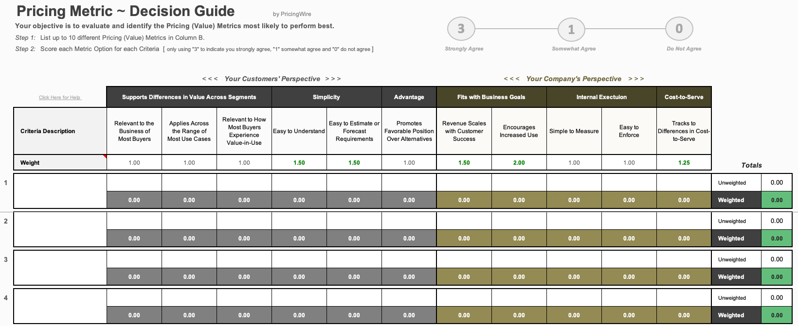Click metric name cell for row 1
The image size is (798, 326).
[x=60, y=191]
